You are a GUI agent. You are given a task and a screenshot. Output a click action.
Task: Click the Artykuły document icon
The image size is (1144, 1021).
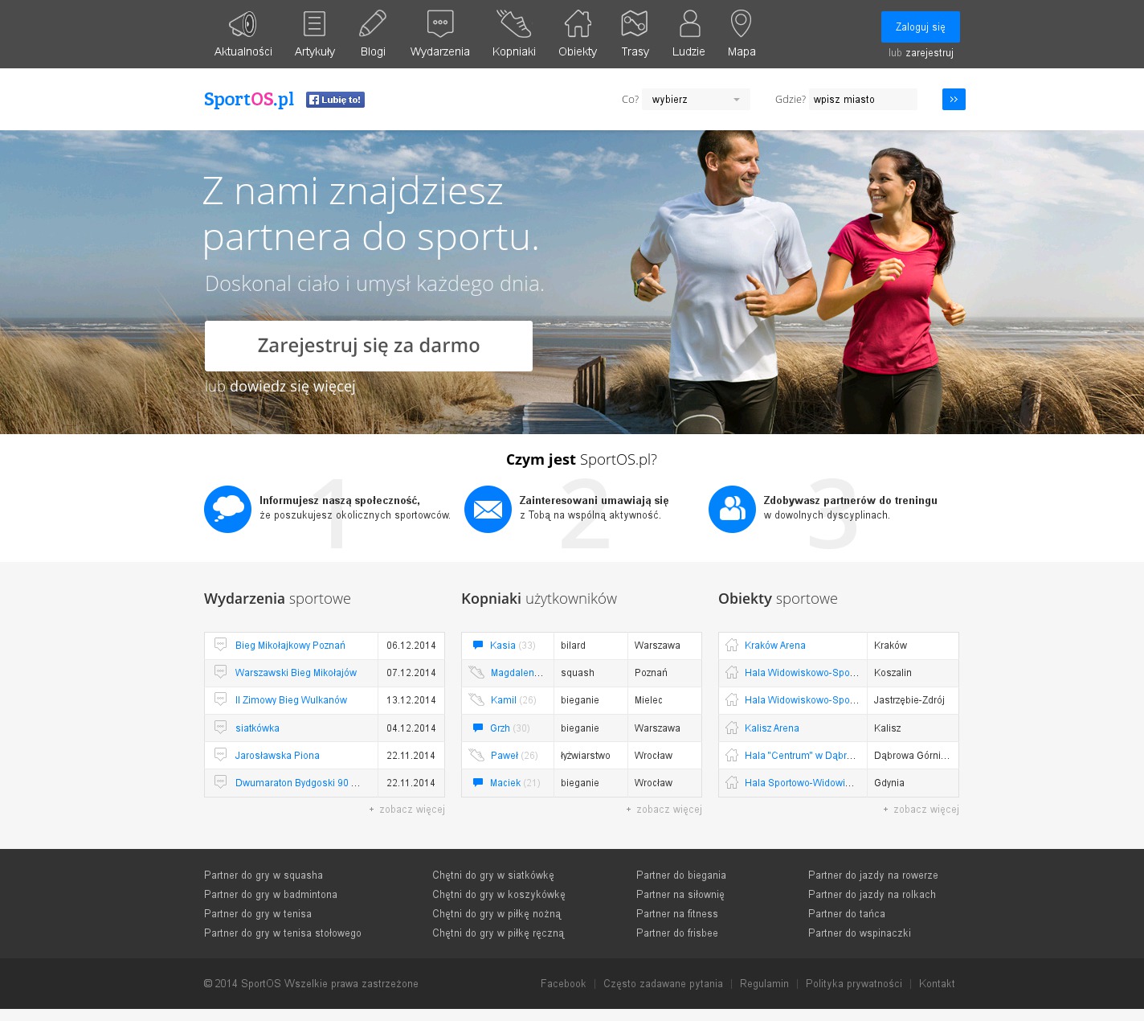(314, 24)
